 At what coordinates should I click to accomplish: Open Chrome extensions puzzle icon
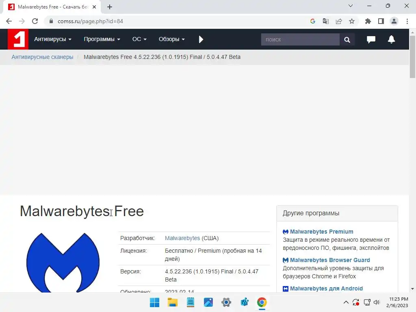[368, 21]
